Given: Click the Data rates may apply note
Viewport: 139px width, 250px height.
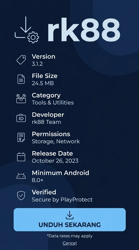Looking at the screenshot, I should [x=70, y=236].
